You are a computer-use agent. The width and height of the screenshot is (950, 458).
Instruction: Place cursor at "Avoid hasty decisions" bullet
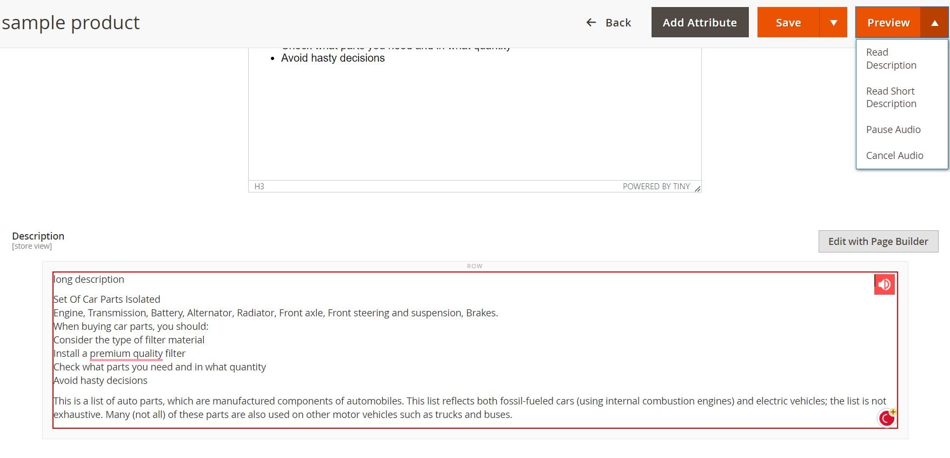pos(333,58)
